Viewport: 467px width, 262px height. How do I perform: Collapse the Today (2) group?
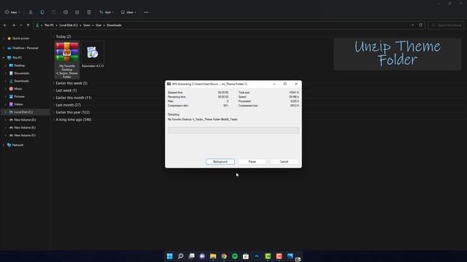pyautogui.click(x=54, y=36)
